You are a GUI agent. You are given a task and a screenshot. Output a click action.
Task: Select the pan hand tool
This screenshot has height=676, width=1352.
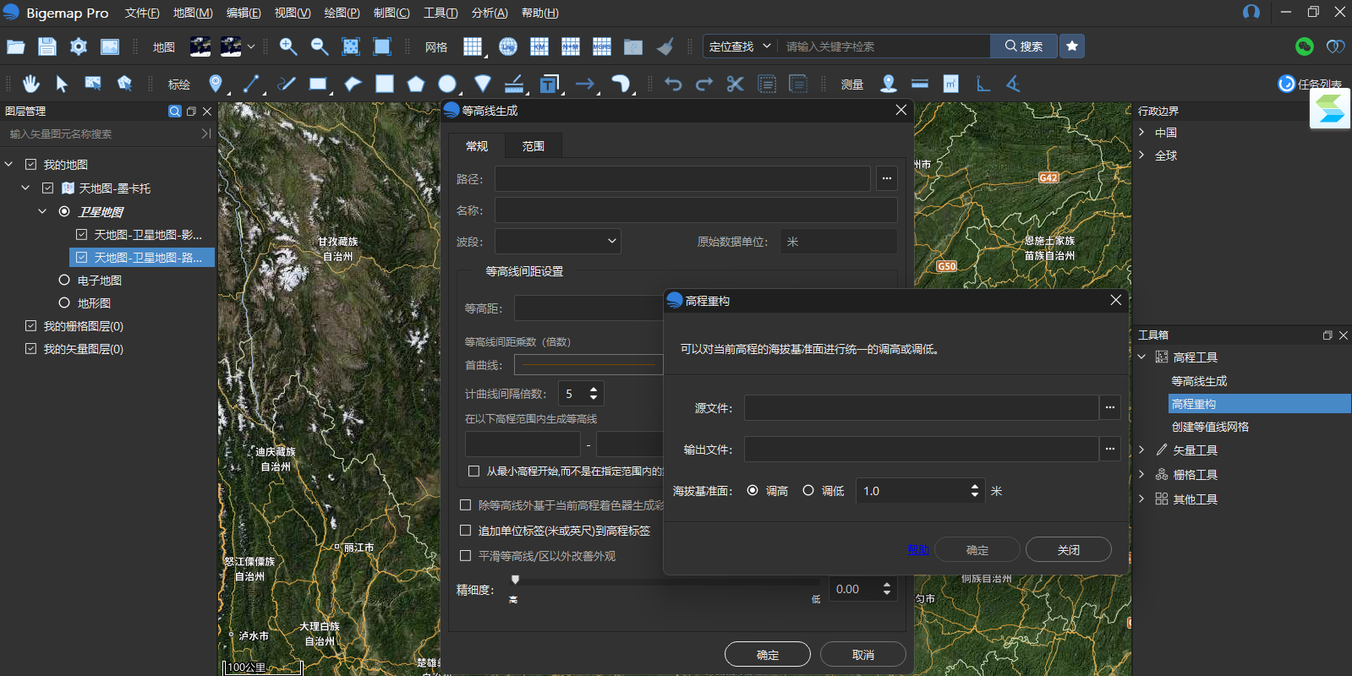pyautogui.click(x=31, y=84)
